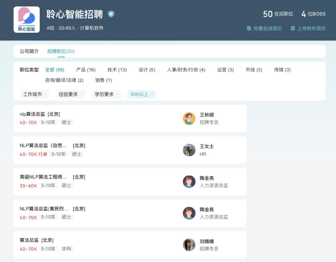The height and width of the screenshot is (262, 336).
Task: Switch to the 公司简介 tab
Action: coord(29,51)
